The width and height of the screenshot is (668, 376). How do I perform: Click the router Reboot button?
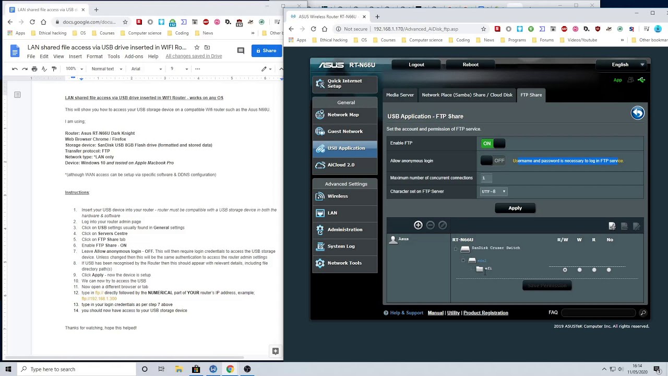tap(470, 65)
